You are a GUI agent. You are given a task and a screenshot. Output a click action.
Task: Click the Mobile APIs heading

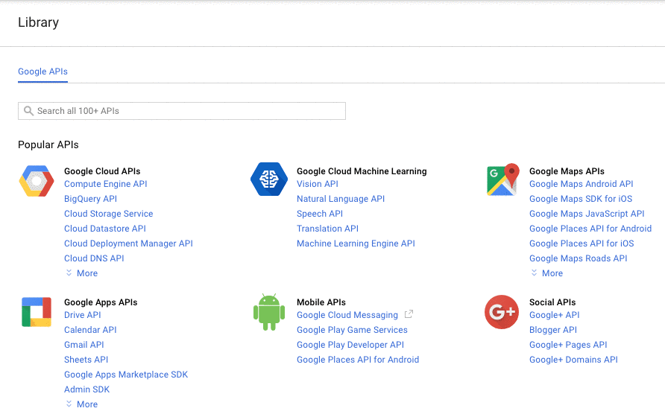coord(321,302)
